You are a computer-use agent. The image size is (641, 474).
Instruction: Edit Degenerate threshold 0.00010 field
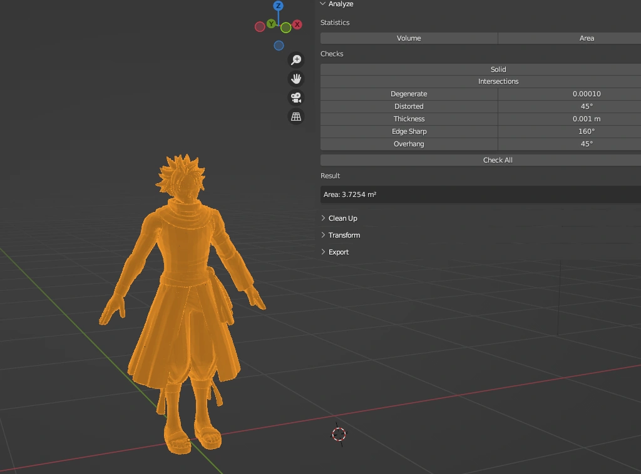570,94
